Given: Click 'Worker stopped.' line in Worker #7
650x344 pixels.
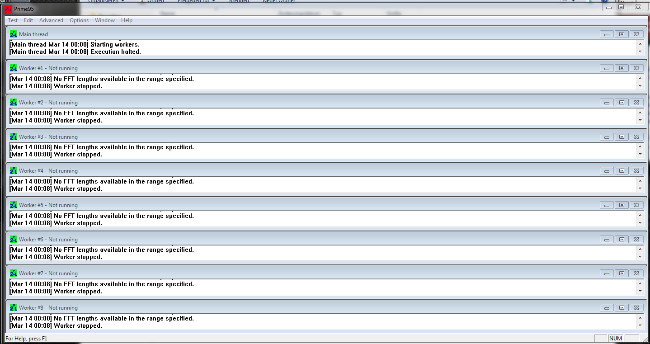Looking at the screenshot, I should point(56,291).
